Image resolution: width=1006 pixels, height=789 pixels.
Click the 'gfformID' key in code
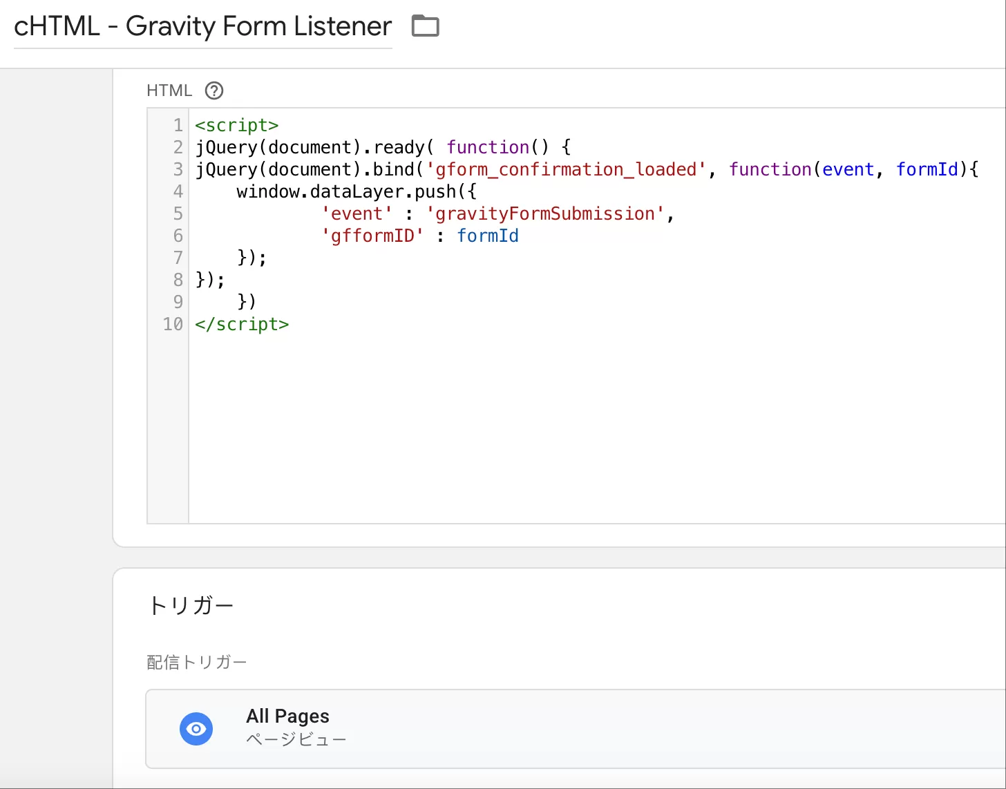click(x=372, y=236)
